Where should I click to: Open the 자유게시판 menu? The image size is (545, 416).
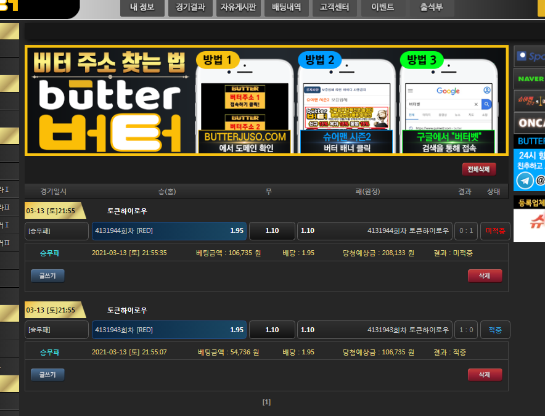pyautogui.click(x=240, y=8)
